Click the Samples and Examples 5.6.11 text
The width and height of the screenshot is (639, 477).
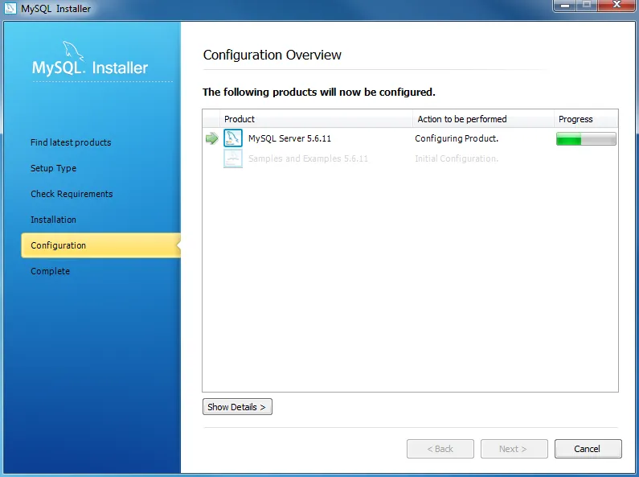click(308, 158)
